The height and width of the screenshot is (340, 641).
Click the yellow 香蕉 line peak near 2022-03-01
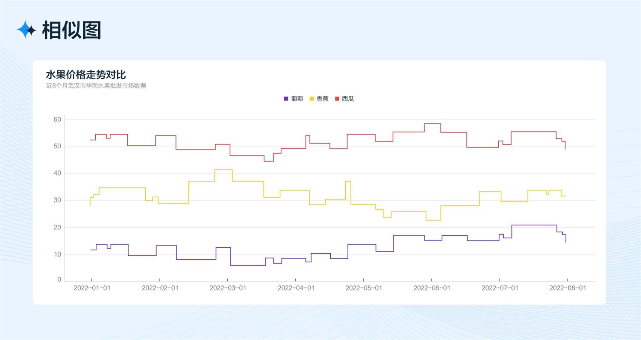[223, 170]
